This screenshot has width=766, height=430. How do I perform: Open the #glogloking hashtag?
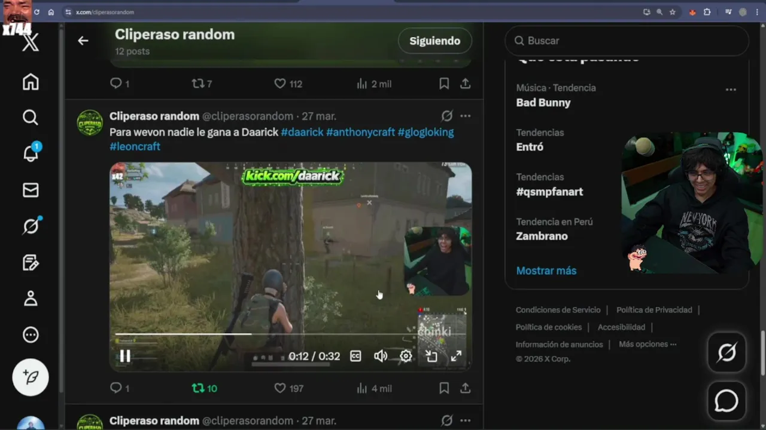coord(425,132)
